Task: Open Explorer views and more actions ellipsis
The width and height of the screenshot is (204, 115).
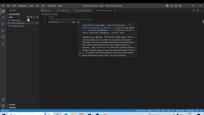Action: [x=36, y=11]
